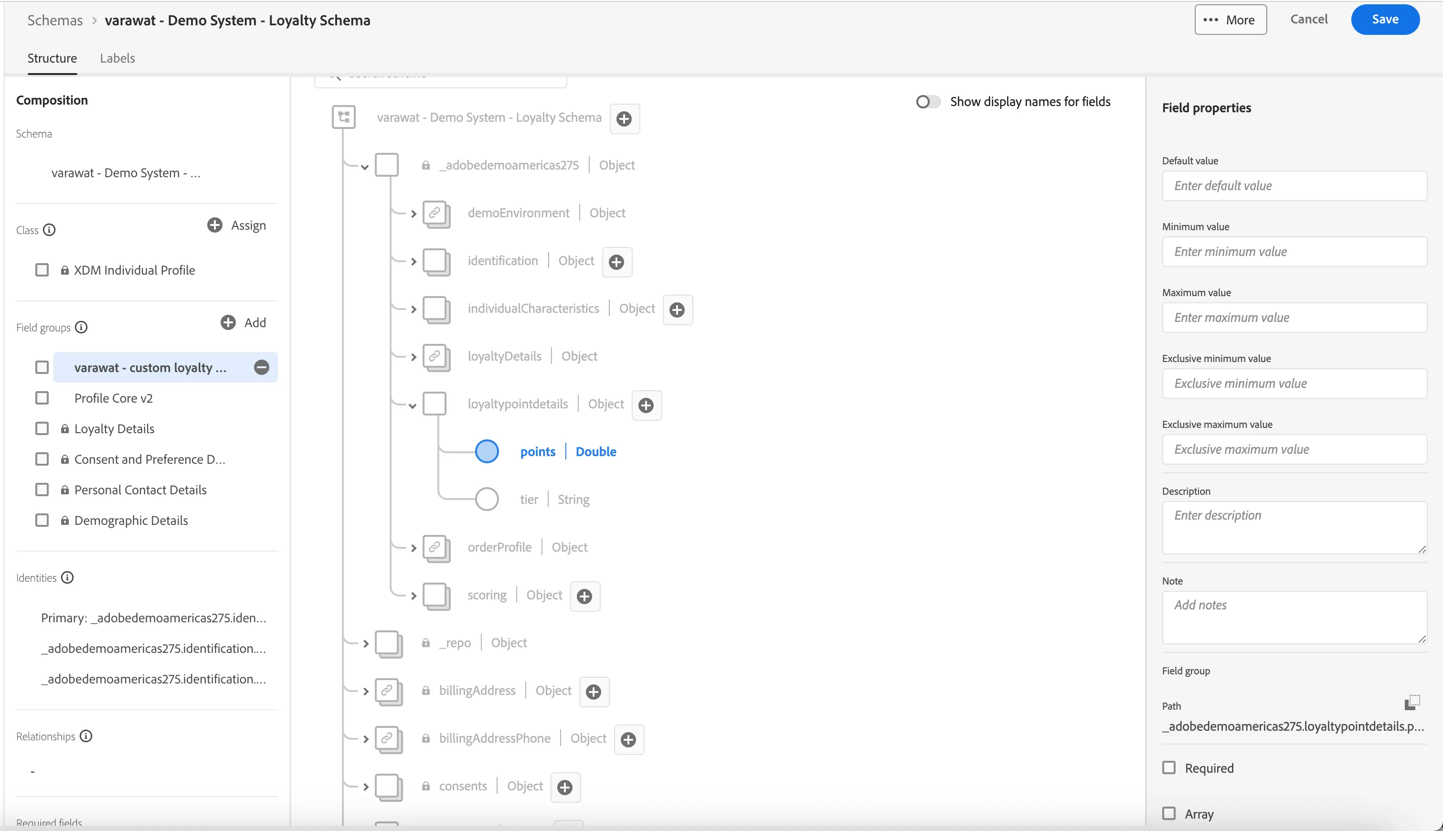Check the Required checkbox
The height and width of the screenshot is (831, 1443).
point(1169,767)
